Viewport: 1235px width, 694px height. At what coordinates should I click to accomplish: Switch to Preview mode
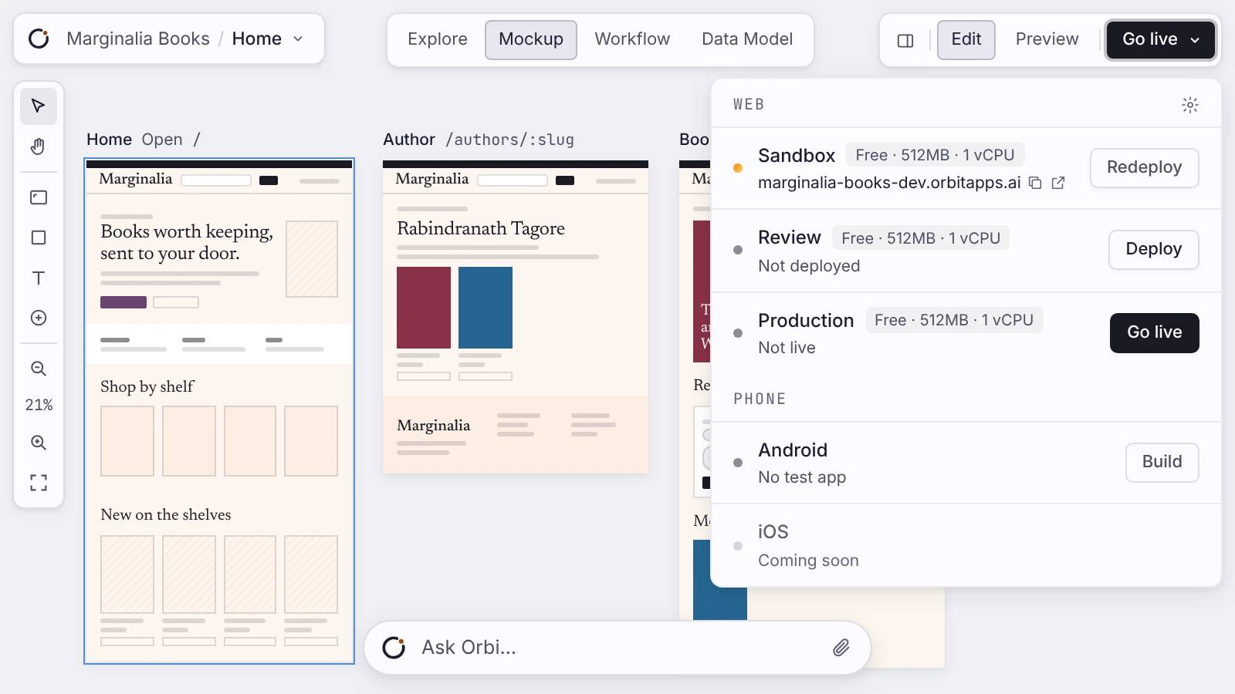click(1047, 39)
